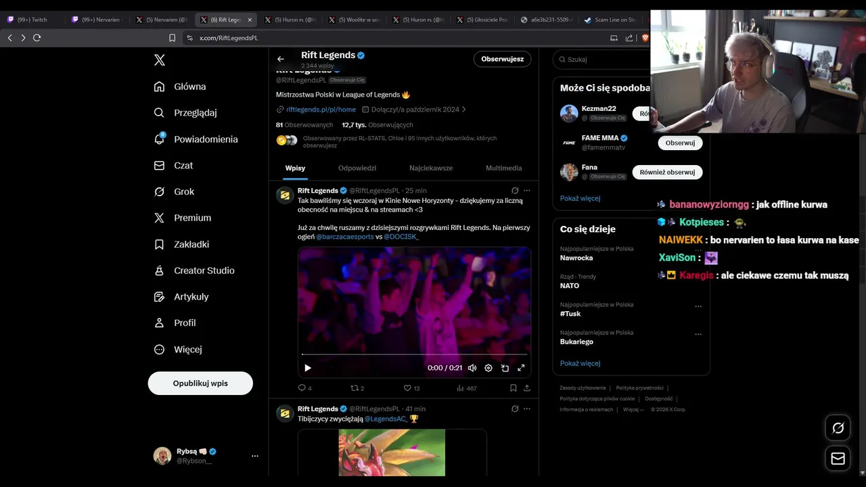Open the riftlegends.pl/pl/home link

click(321, 110)
